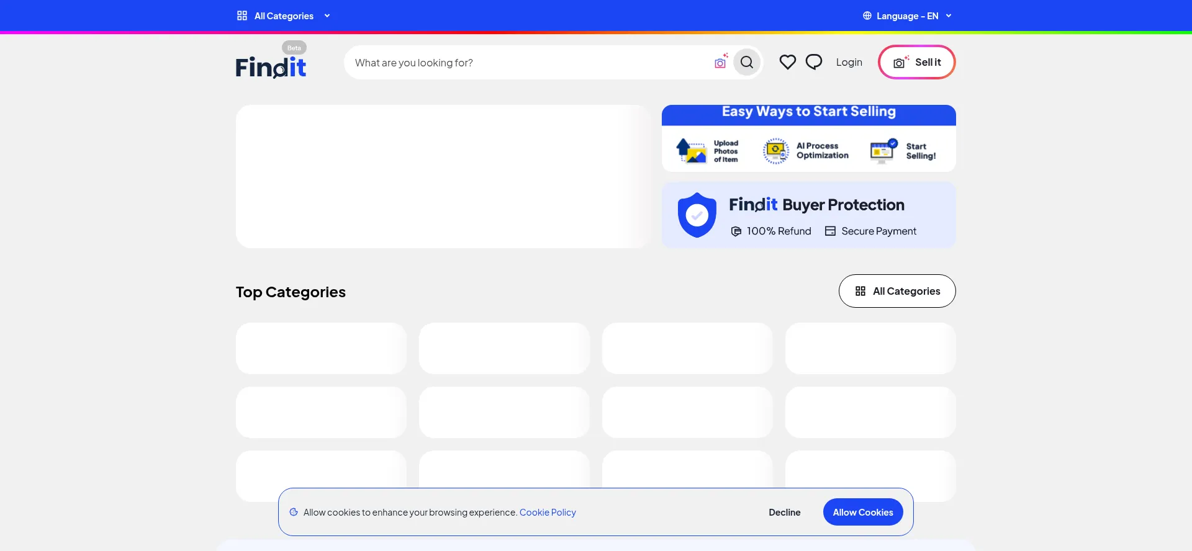Click the Findit logo
This screenshot has width=1192, height=551.
pos(271,67)
